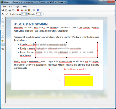Viewport: 116px width, 109px height.
Task: Click the save floppy disk icon
Action: pyautogui.click(x=3, y=10)
